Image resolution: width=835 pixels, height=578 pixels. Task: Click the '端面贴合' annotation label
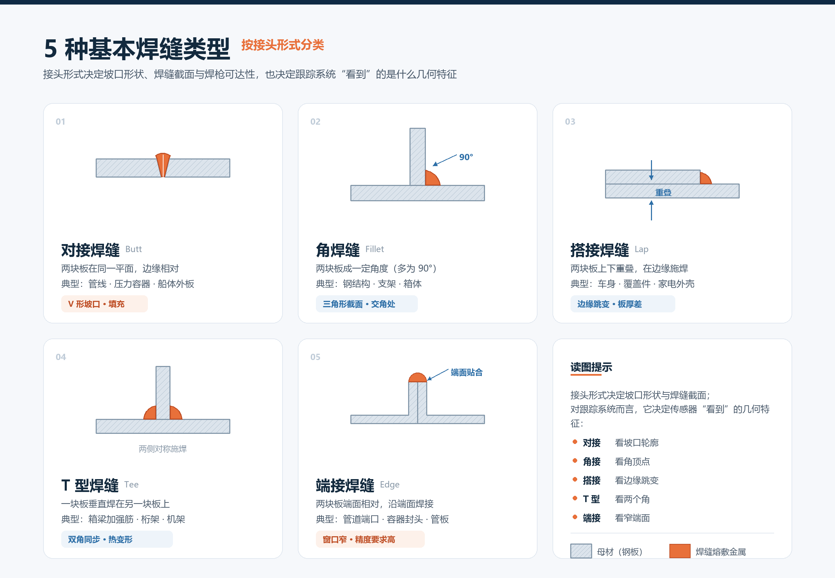point(466,372)
